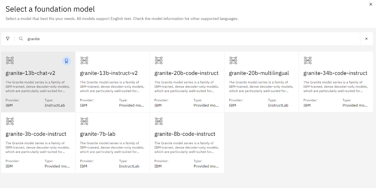Image resolution: width=376 pixels, height=188 pixels.
Task: Click IBM provider on granite-13b-instruct-v2 card
Action: click(x=84, y=105)
